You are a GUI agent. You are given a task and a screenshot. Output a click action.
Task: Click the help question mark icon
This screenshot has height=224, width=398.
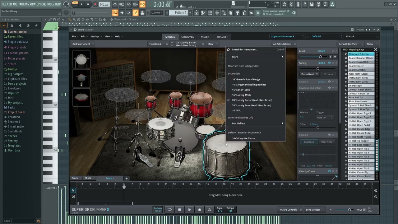coord(305,4)
